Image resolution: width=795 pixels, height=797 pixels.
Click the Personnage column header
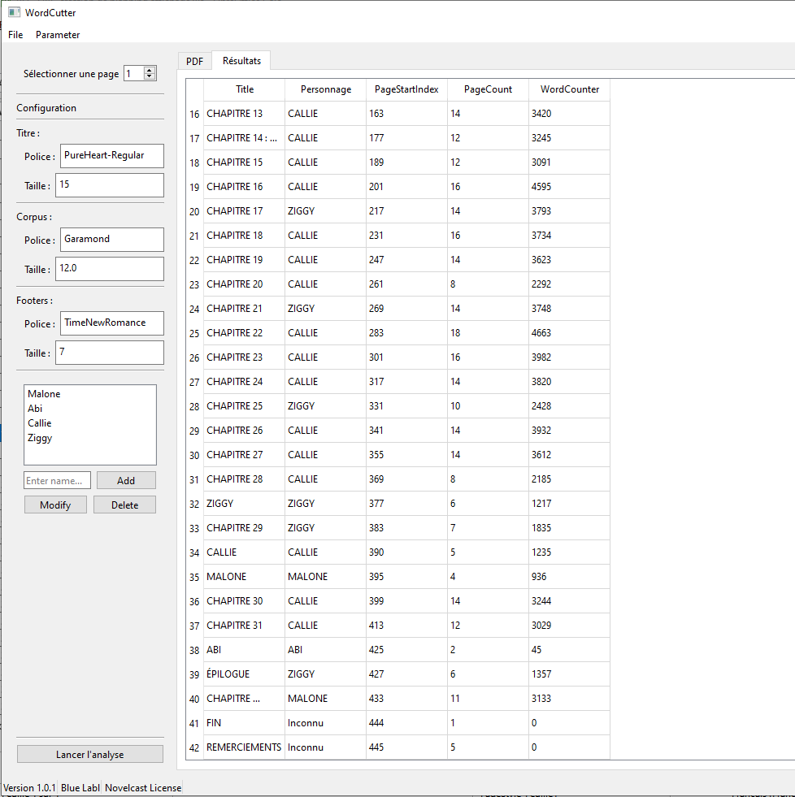[x=325, y=89]
